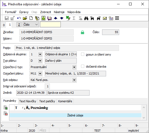Click the undo arrow toolbar icon
The image size is (149, 133).
point(19,18)
